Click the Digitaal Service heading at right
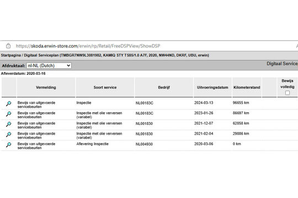 coord(282,64)
